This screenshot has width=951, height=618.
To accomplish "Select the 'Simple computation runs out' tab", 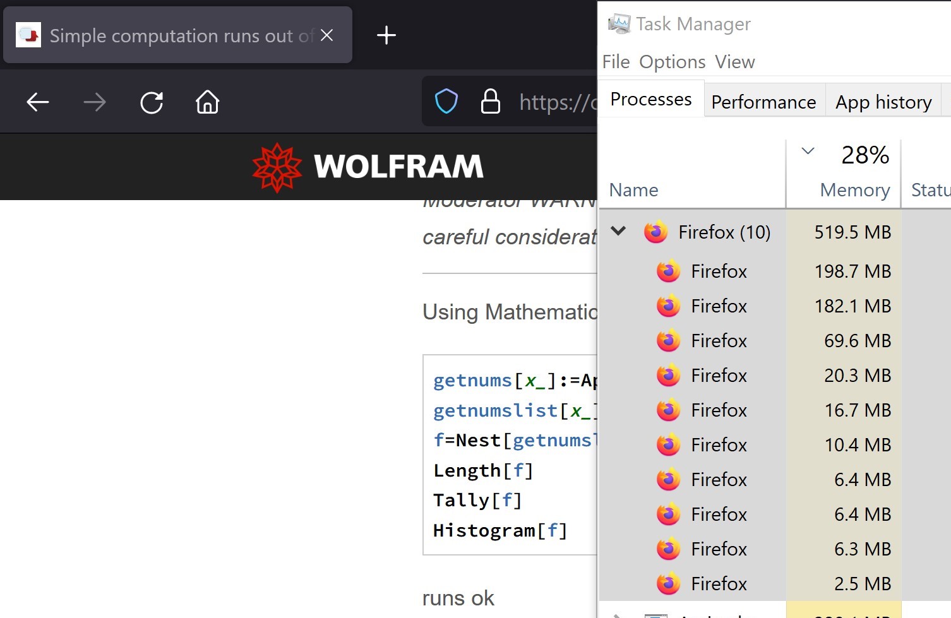I will [178, 35].
